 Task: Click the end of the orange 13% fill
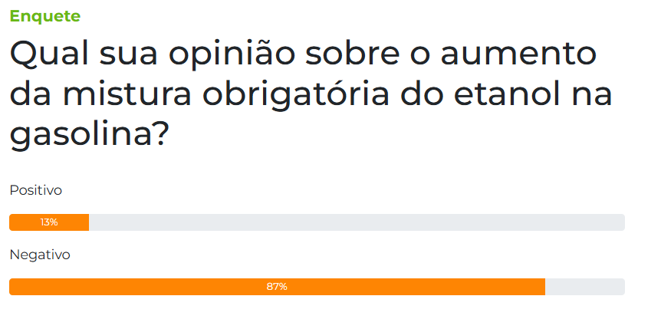pyautogui.click(x=87, y=222)
